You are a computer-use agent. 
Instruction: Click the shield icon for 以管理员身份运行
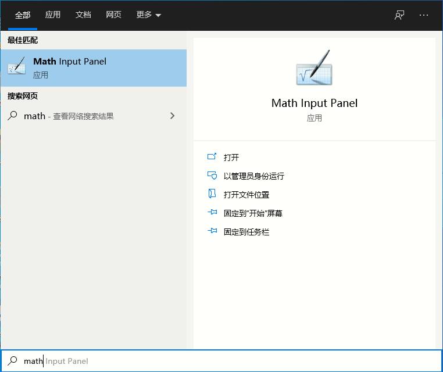(x=212, y=176)
